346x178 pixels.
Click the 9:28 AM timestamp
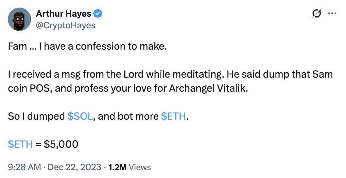tap(24, 167)
